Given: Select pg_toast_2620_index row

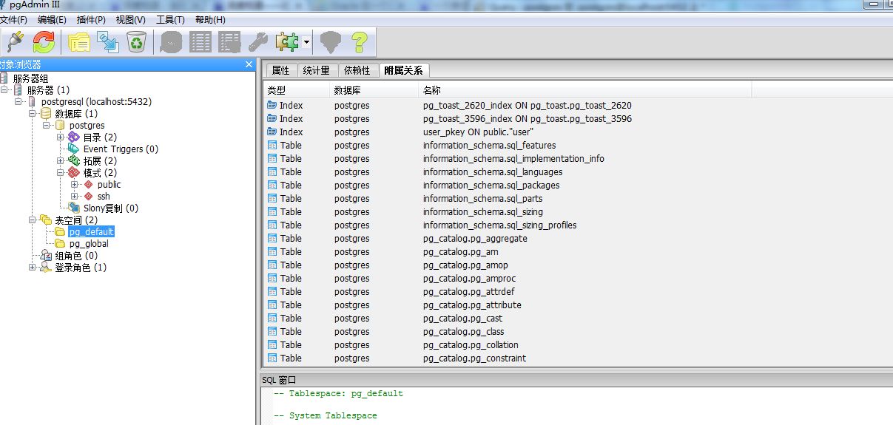Looking at the screenshot, I should [578, 106].
